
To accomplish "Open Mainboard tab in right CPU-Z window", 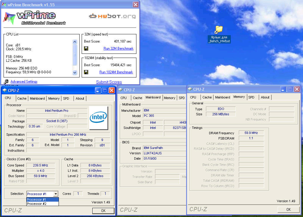I will tap(223, 97).
